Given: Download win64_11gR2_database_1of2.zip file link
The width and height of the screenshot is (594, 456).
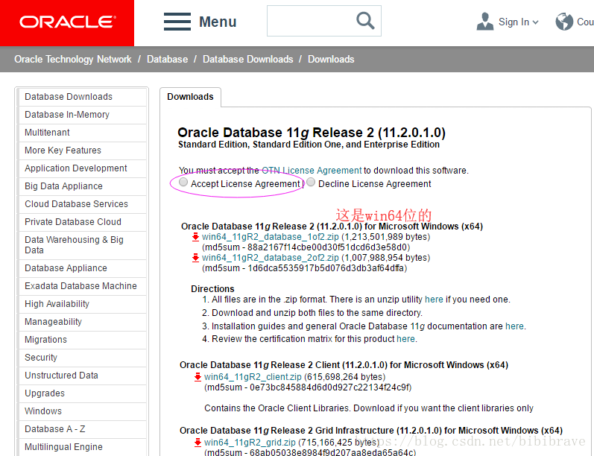Looking at the screenshot, I should coord(270,237).
